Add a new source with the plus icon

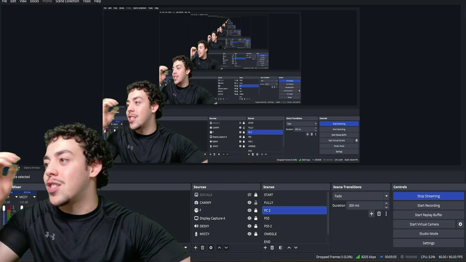(196, 248)
